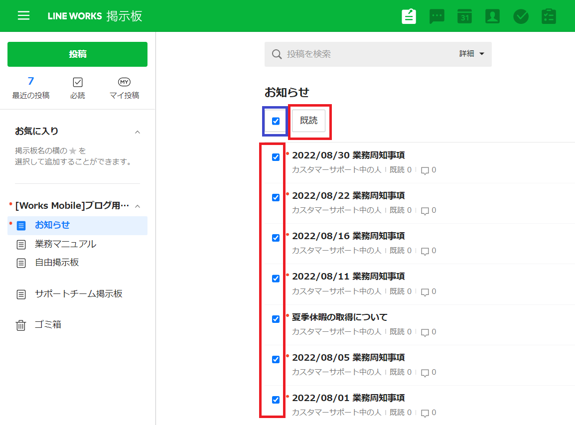Open the 必読 must-read posts icon
The image size is (575, 425).
pos(78,88)
